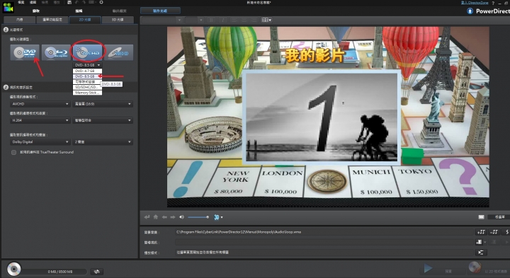Screen dimensions: 510x278
Task: Go to next page in preview
Action: click(173, 217)
